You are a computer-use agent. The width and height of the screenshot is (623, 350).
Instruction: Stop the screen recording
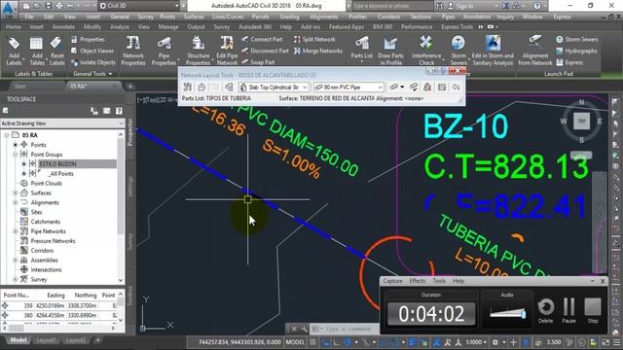point(593,309)
